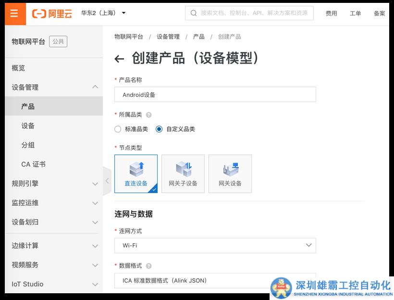This screenshot has height=300, width=394.
Task: Open 费用 in the top bar
Action: [x=331, y=13]
